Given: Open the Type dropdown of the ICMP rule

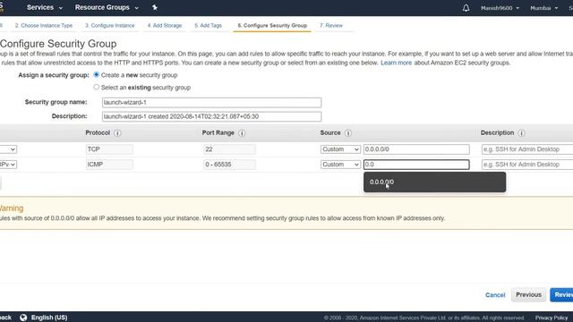Looking at the screenshot, I should click(x=8, y=165).
